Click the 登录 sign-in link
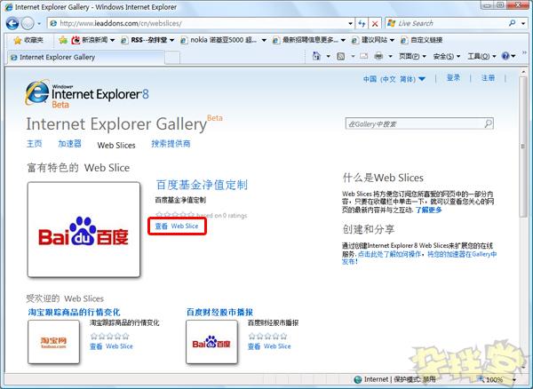This screenshot has height=389, width=533. tap(453, 78)
